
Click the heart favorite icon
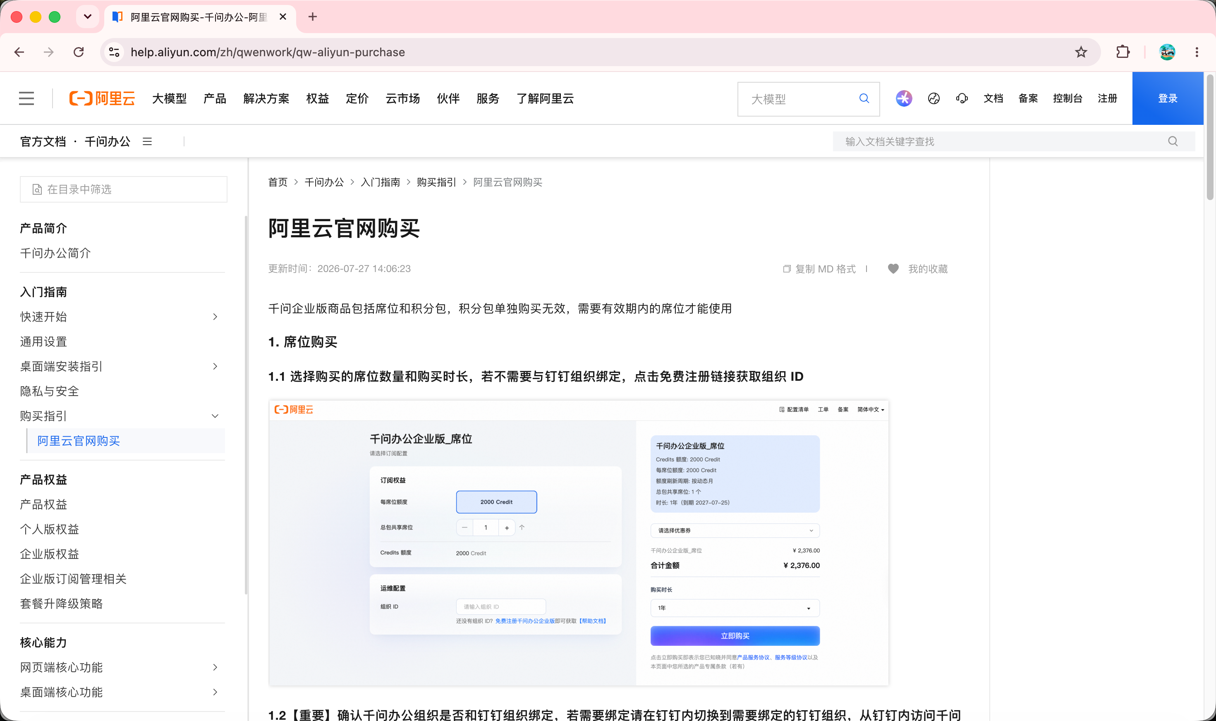[x=893, y=269]
